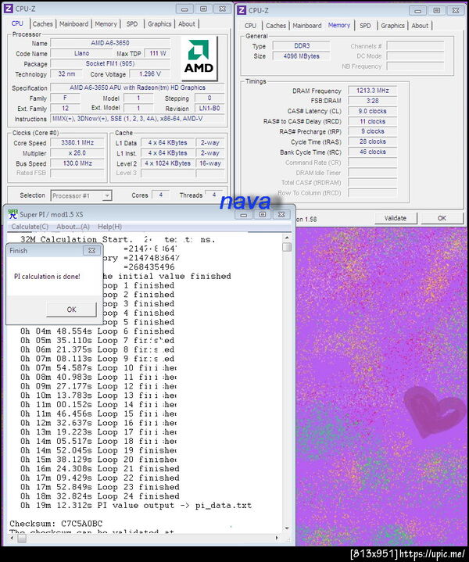Click the FSB:DRAM value 3:28
The height and width of the screenshot is (562, 469).
pos(372,101)
